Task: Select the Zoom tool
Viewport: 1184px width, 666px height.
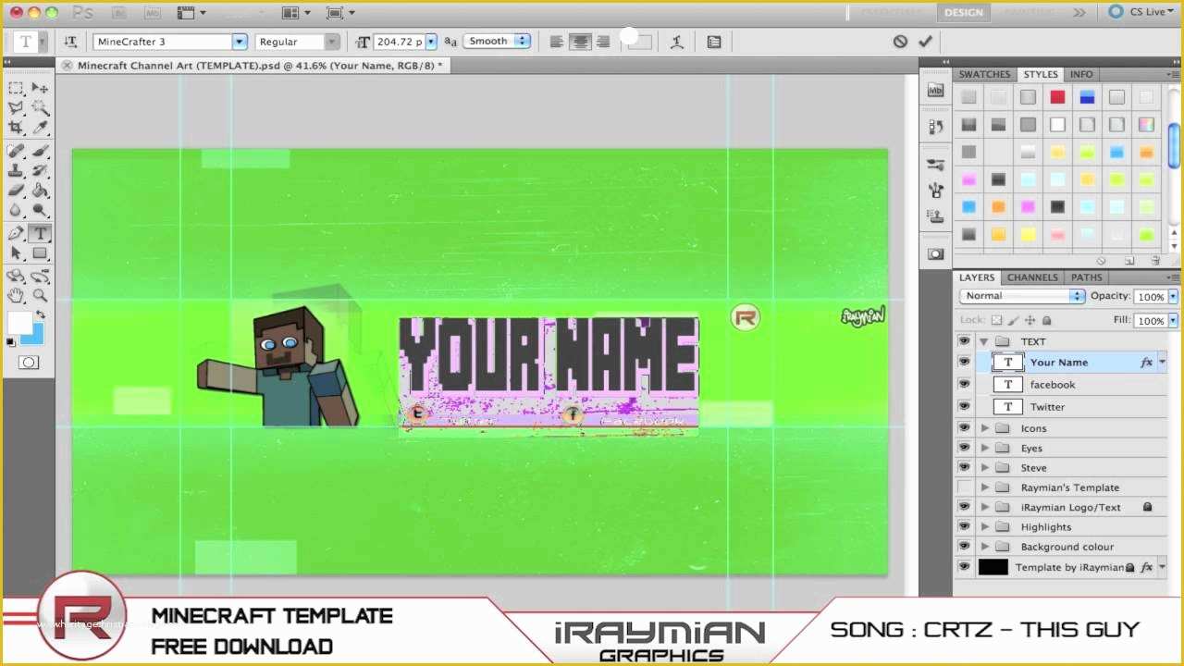Action: [40, 296]
